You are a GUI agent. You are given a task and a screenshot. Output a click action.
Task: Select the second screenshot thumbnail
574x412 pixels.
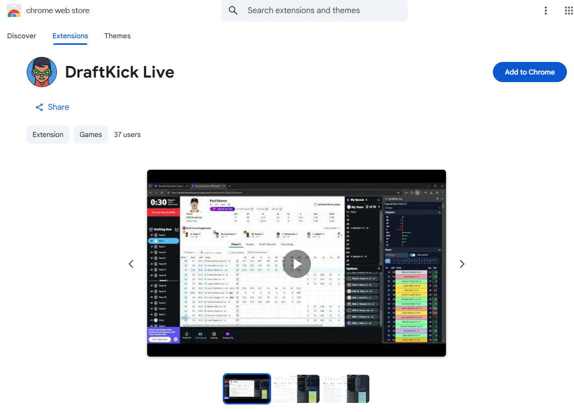click(x=296, y=389)
